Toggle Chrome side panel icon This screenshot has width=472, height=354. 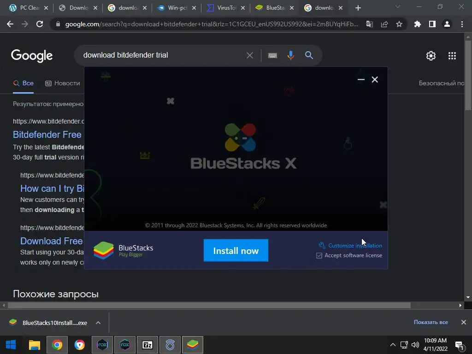(x=432, y=24)
